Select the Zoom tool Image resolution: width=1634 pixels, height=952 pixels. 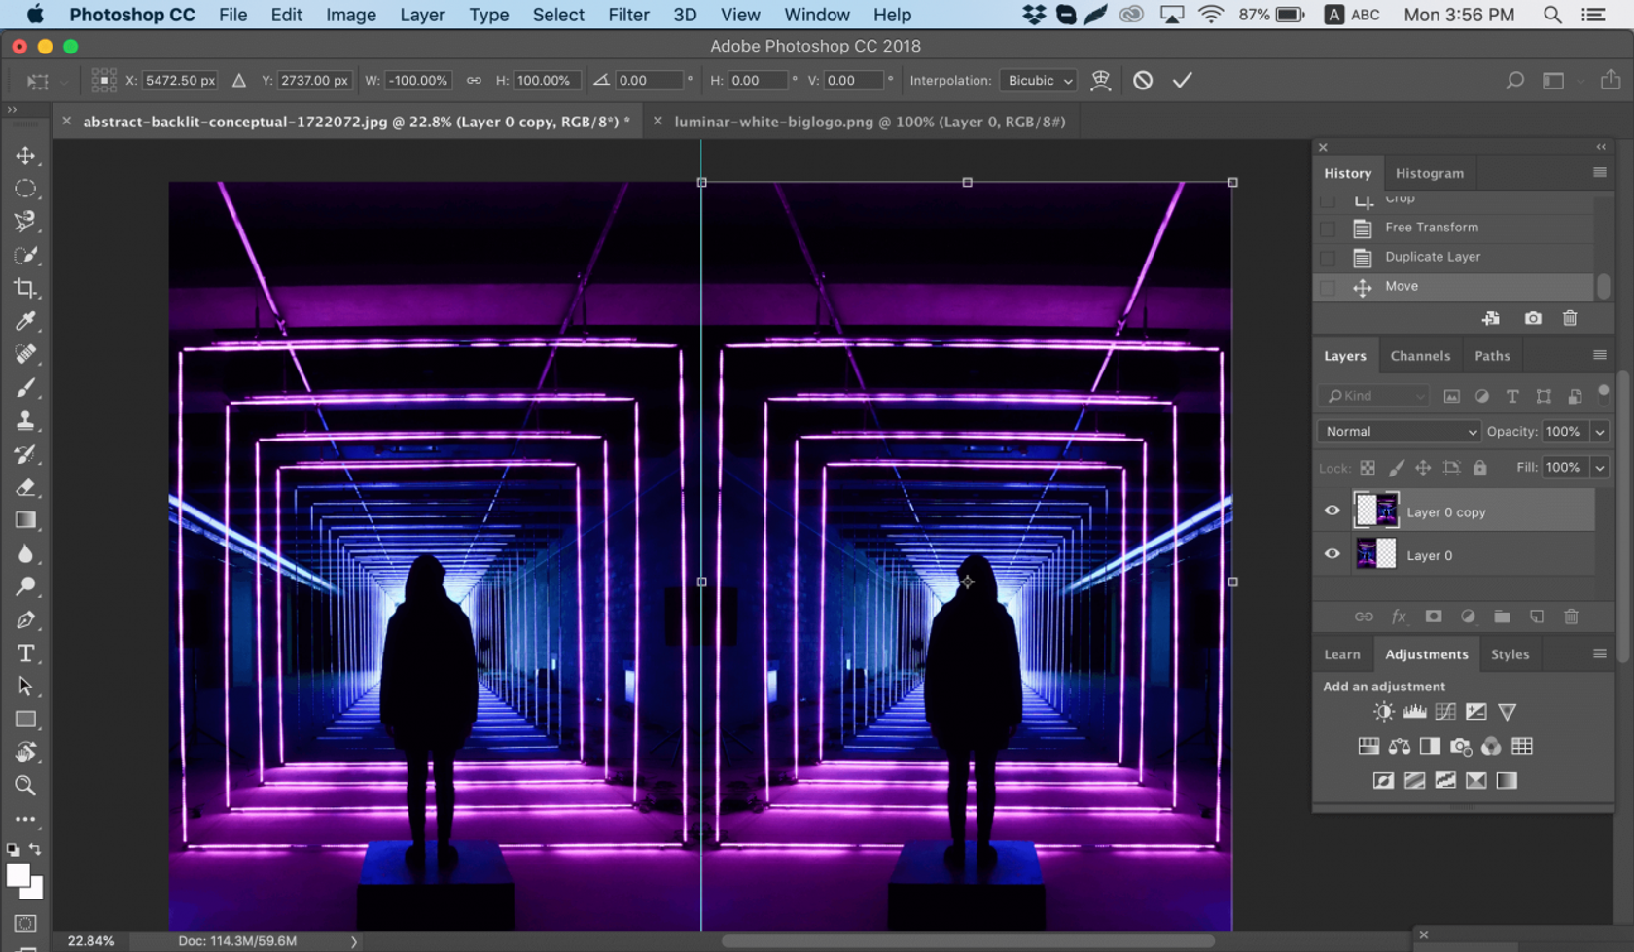click(25, 786)
